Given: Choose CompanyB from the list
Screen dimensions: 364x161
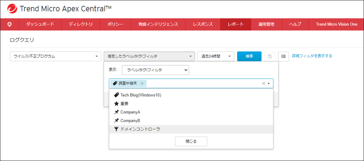Looking at the screenshot, I should [191, 121].
